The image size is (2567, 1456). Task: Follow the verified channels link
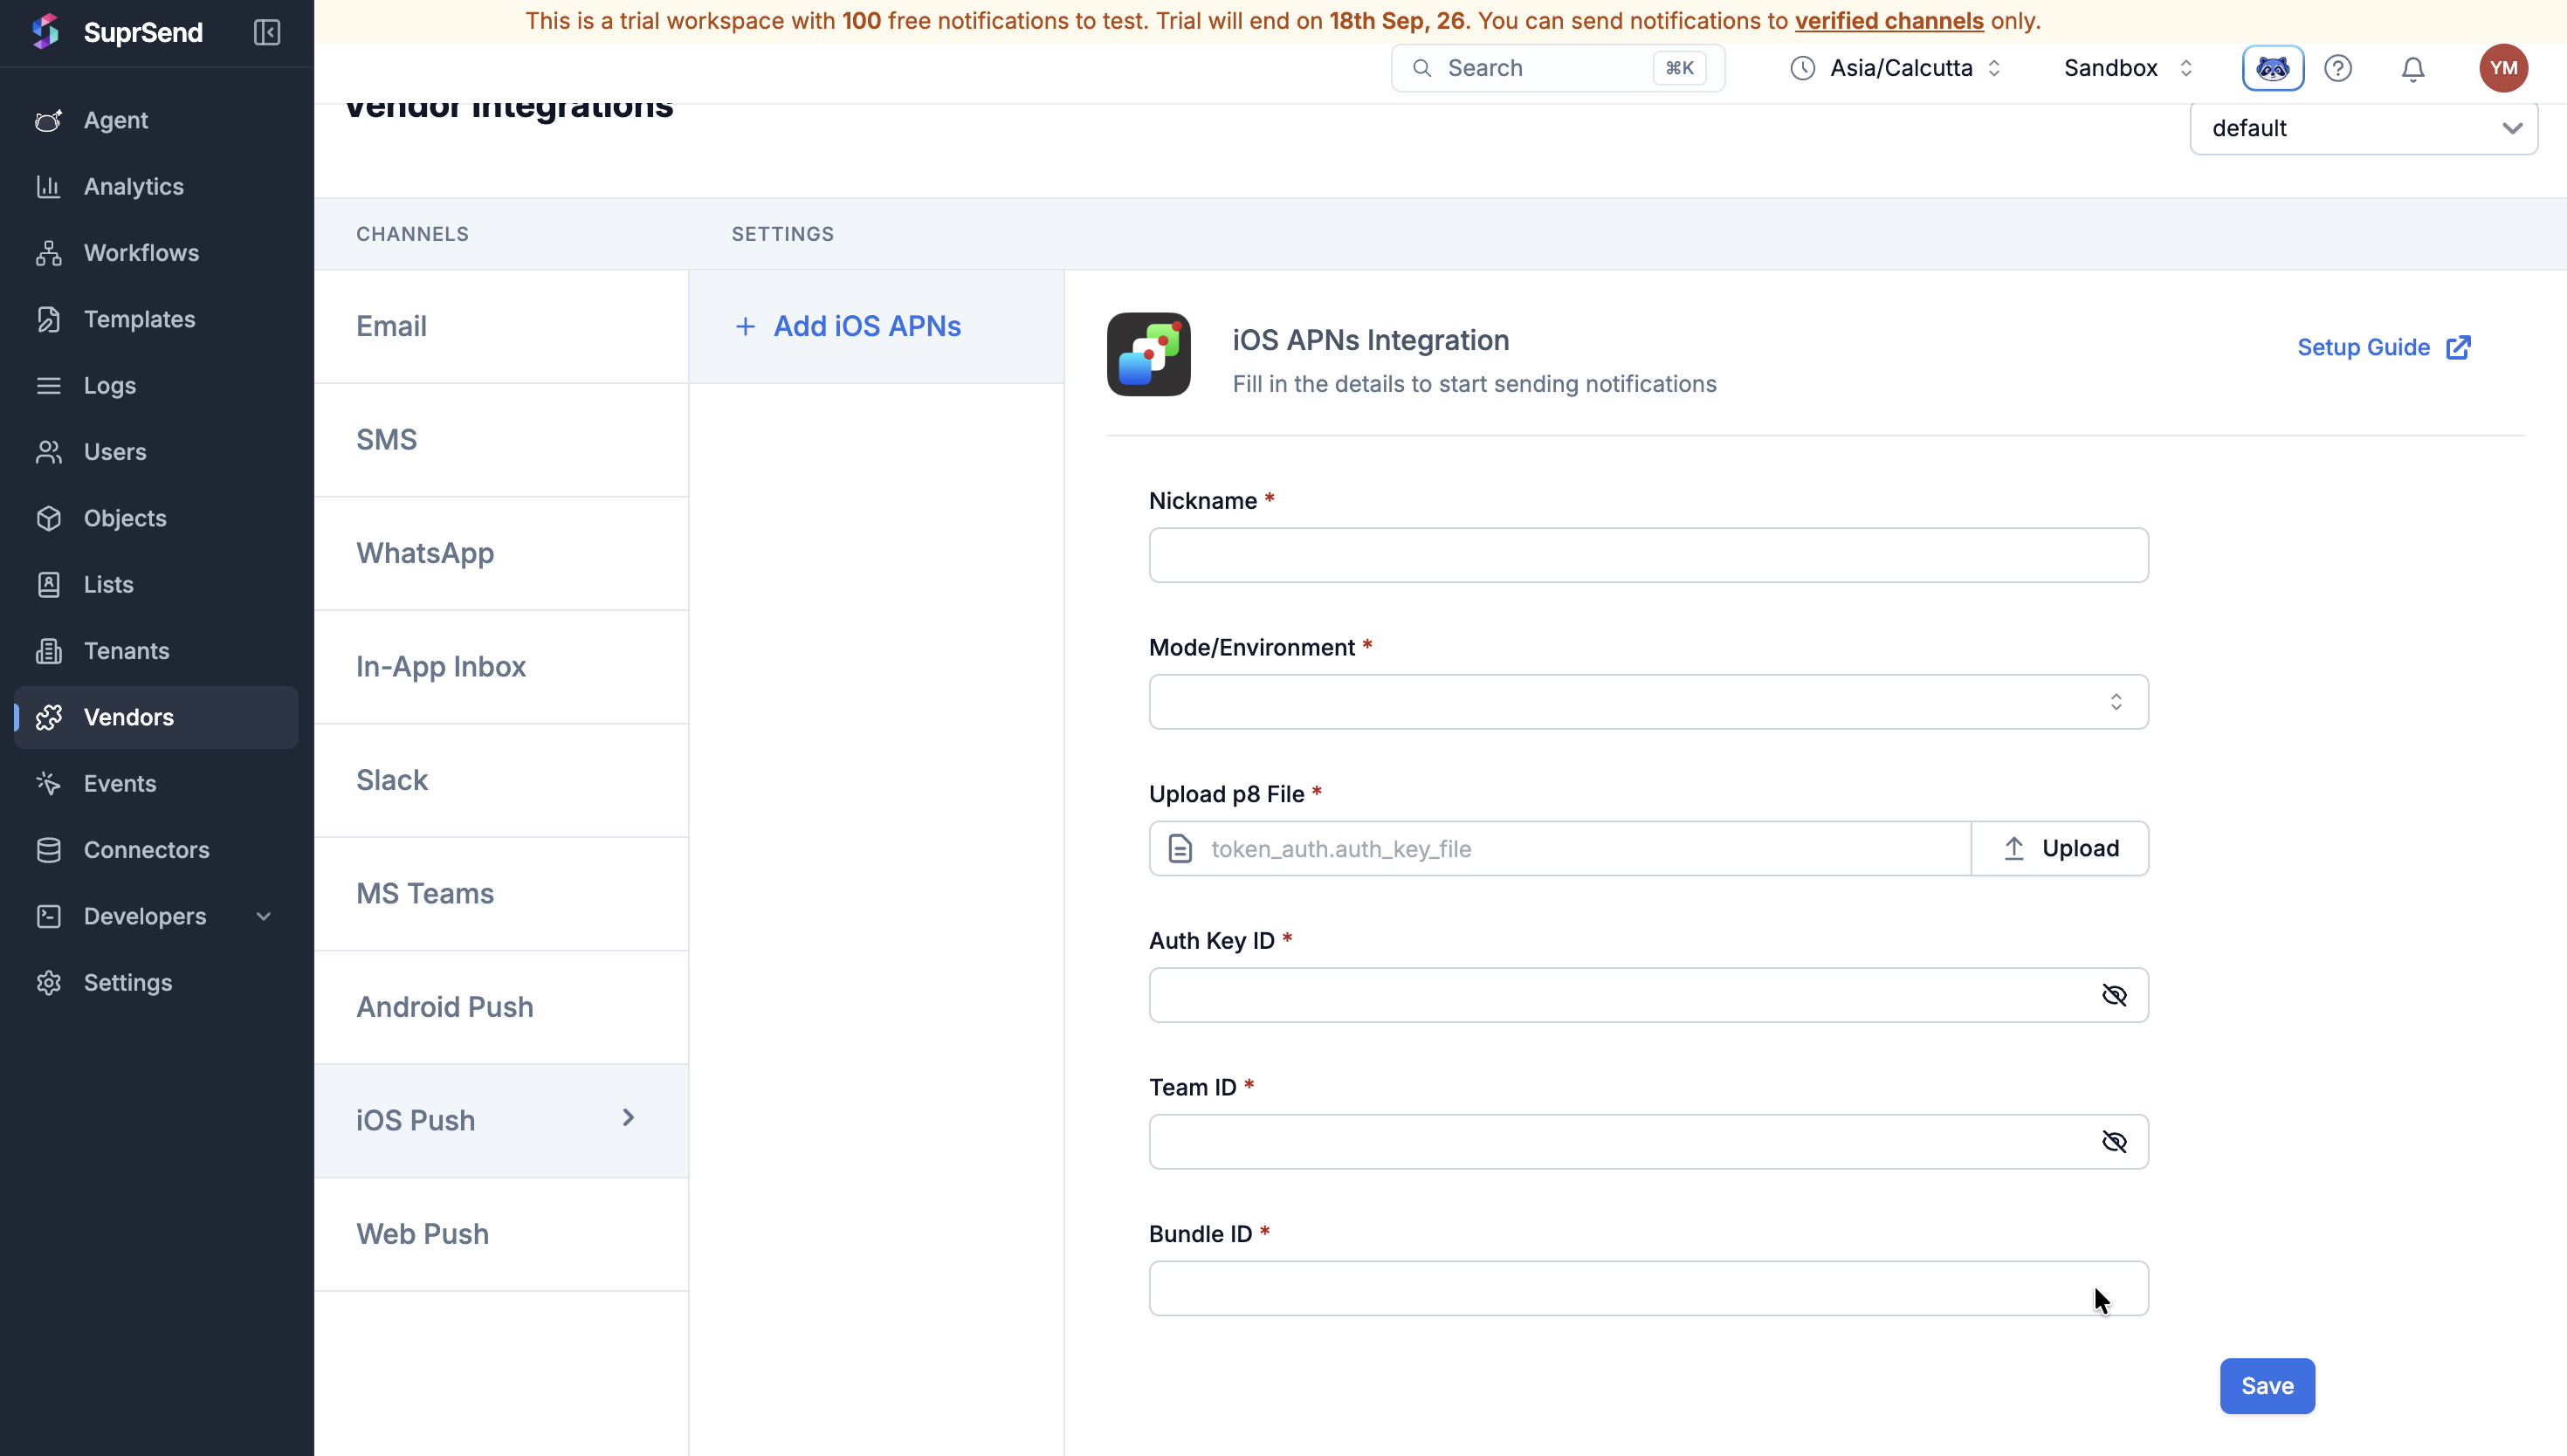click(1889, 21)
